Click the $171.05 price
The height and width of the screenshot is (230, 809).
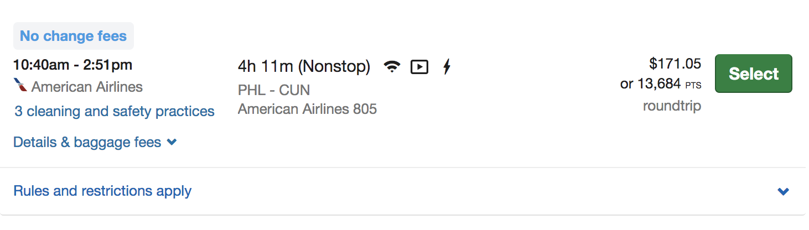[675, 64]
